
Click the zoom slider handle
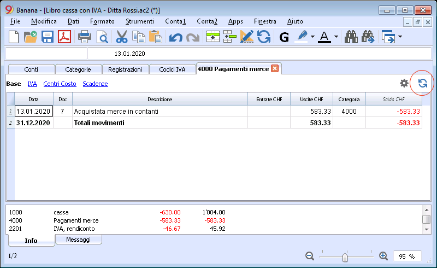[345, 257]
